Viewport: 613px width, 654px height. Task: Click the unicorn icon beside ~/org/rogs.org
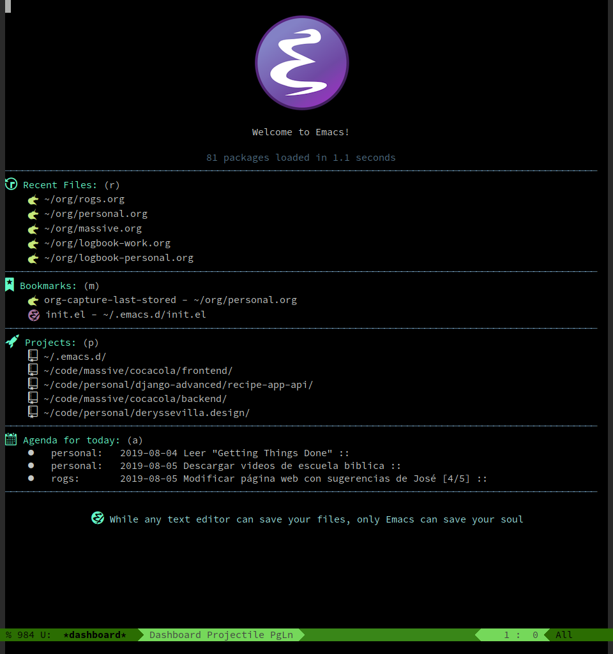tap(33, 200)
